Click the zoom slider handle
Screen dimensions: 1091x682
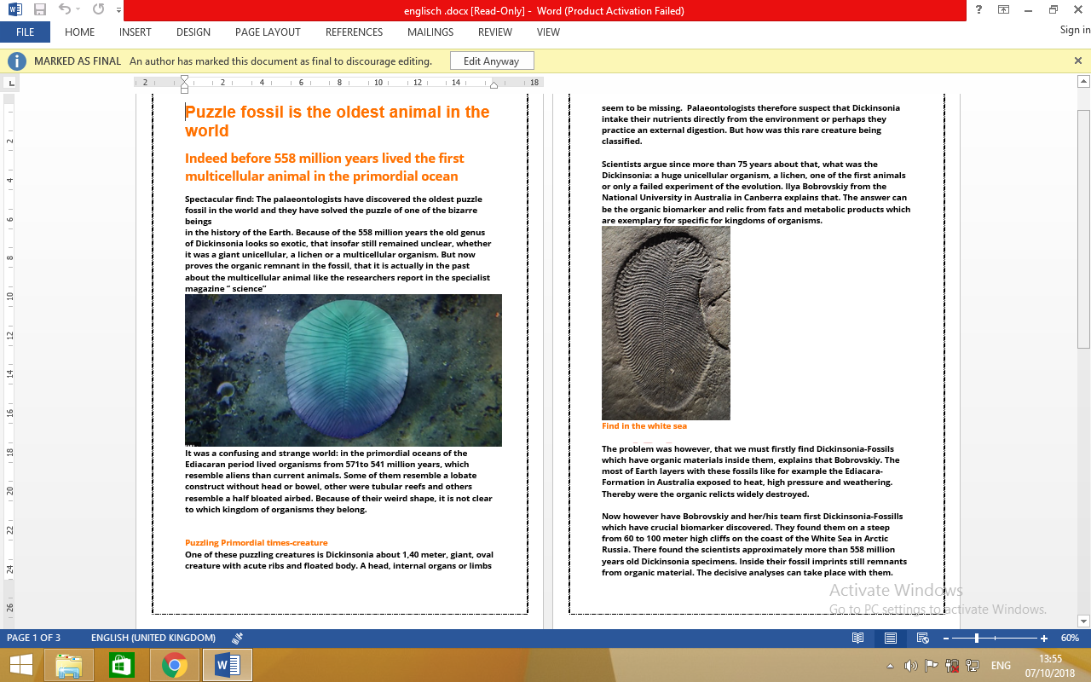(977, 638)
